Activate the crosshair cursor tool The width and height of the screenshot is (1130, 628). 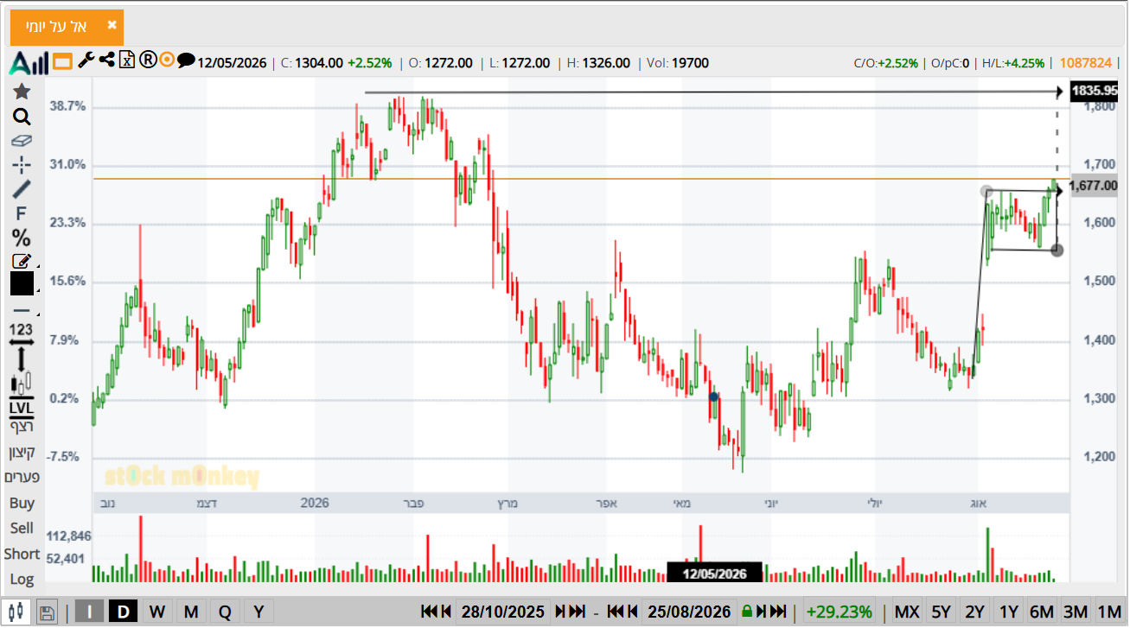22,164
